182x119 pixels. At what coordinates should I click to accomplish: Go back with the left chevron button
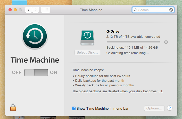(x=29, y=10)
